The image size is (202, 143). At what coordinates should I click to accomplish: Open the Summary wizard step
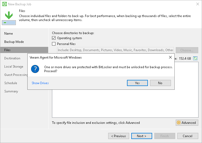click(11, 91)
